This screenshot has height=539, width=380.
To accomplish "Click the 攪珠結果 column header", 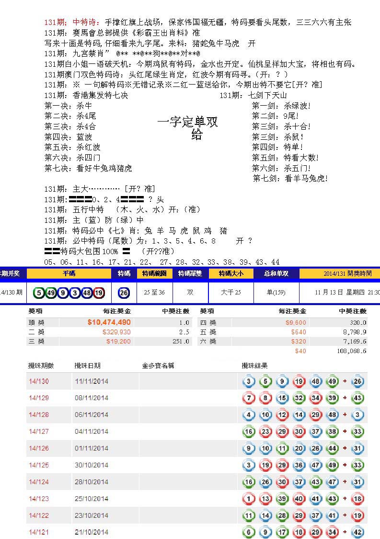I will 254,366.
